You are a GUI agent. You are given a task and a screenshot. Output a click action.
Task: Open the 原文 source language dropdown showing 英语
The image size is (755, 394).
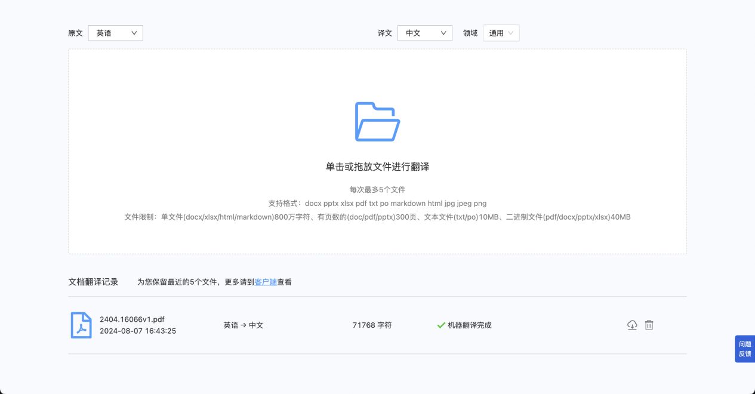(x=115, y=33)
